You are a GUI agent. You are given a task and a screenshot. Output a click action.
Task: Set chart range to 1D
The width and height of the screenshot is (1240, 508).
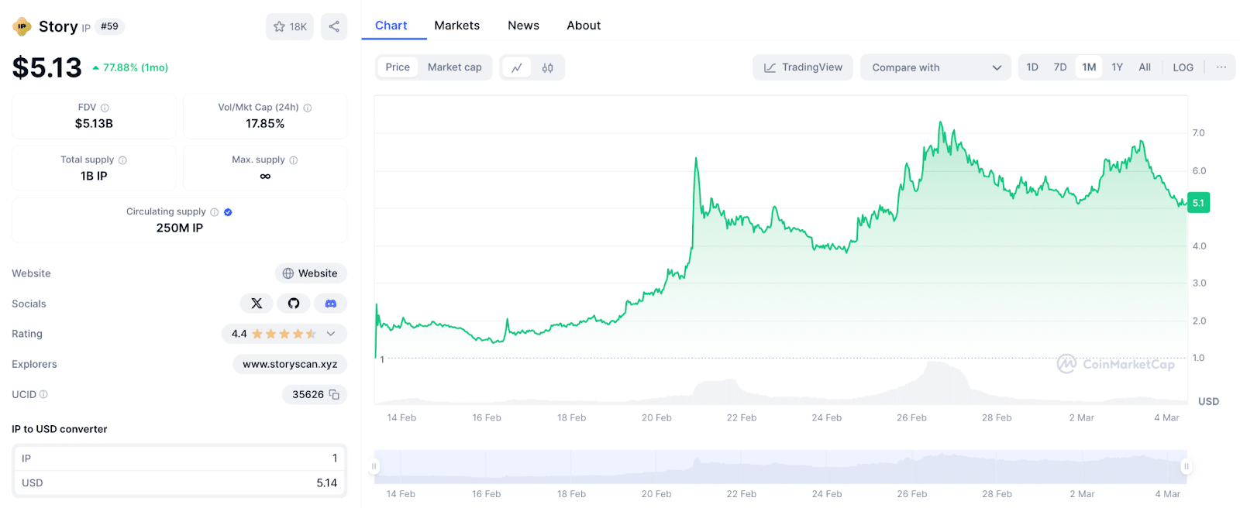[x=1032, y=67]
